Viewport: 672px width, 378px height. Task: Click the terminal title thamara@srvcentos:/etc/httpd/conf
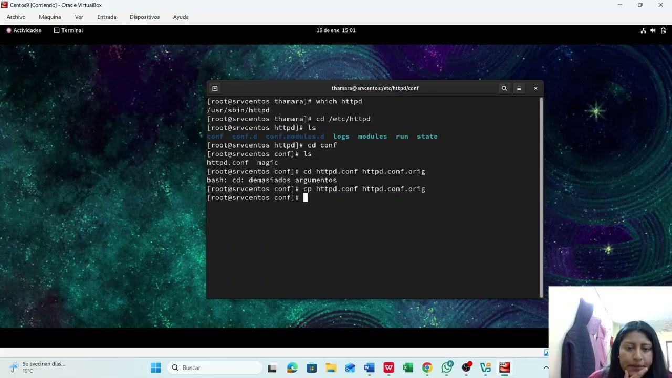375,88
